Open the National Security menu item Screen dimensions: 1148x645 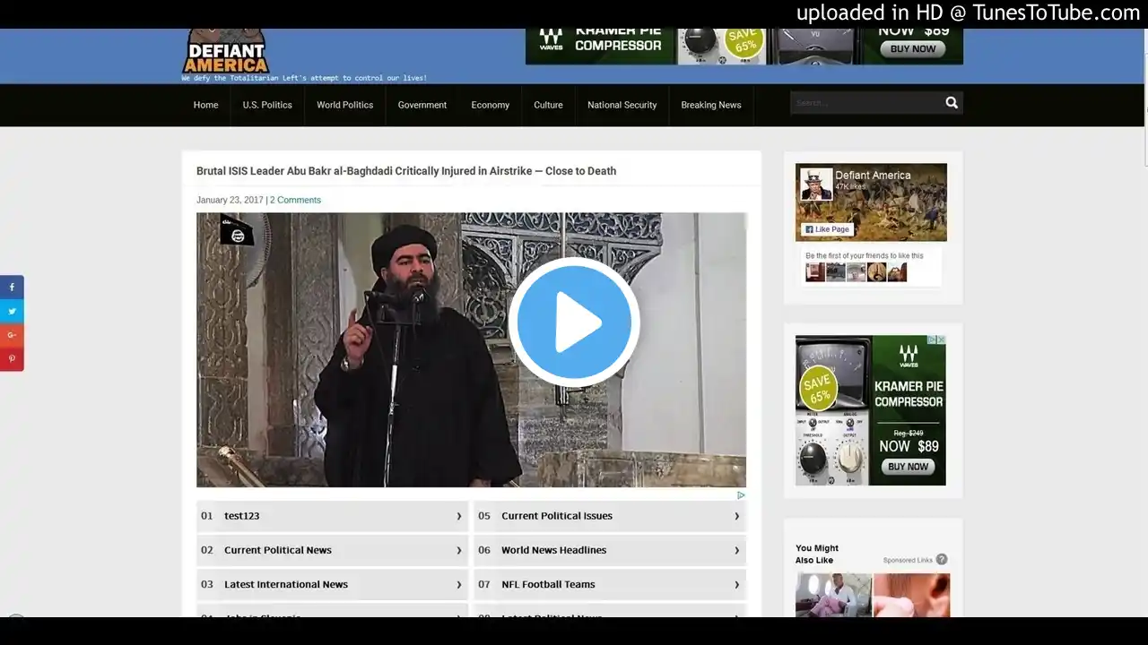point(622,105)
